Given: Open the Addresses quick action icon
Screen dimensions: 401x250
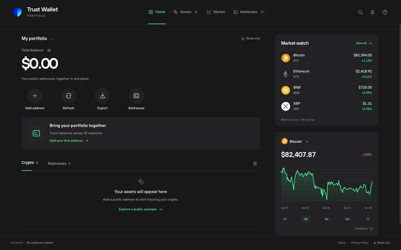Looking at the screenshot, I should [x=136, y=96].
